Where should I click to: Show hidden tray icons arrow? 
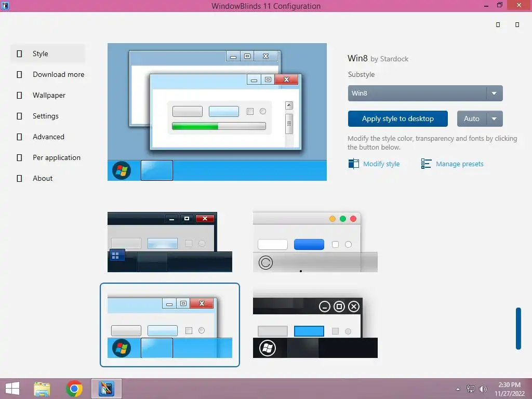tap(458, 389)
